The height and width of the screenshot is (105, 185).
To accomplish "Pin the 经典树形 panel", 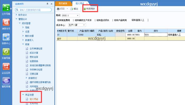I will click(47, 4).
